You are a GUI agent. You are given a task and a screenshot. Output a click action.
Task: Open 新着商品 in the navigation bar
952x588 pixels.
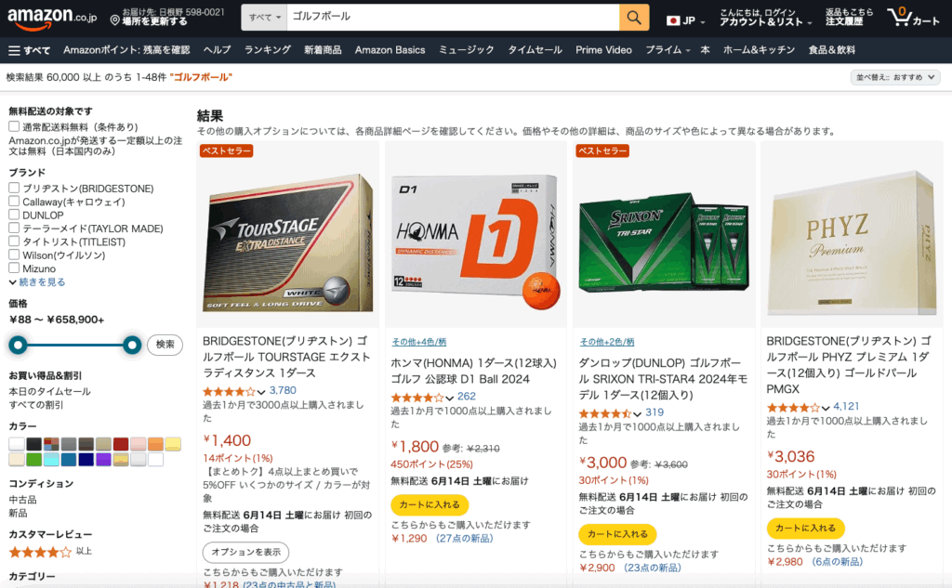(x=323, y=50)
